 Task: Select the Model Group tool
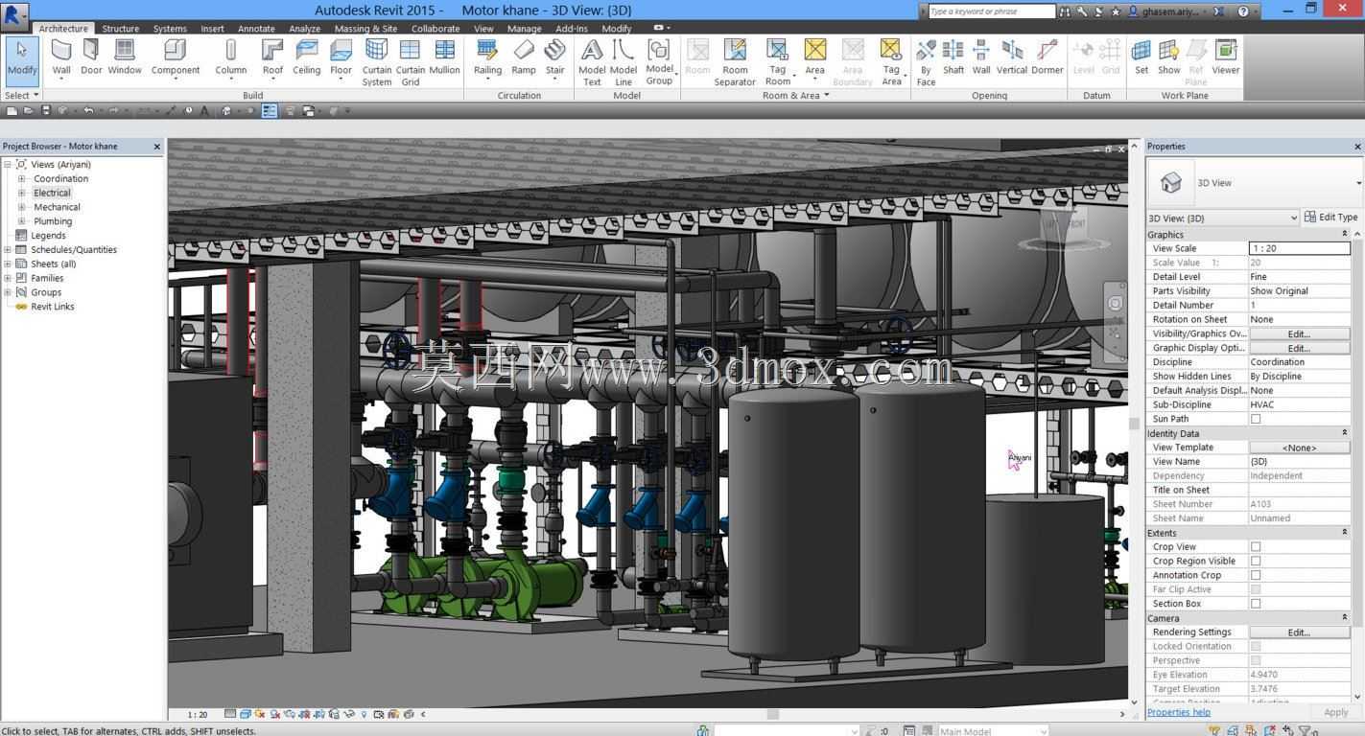tap(659, 62)
